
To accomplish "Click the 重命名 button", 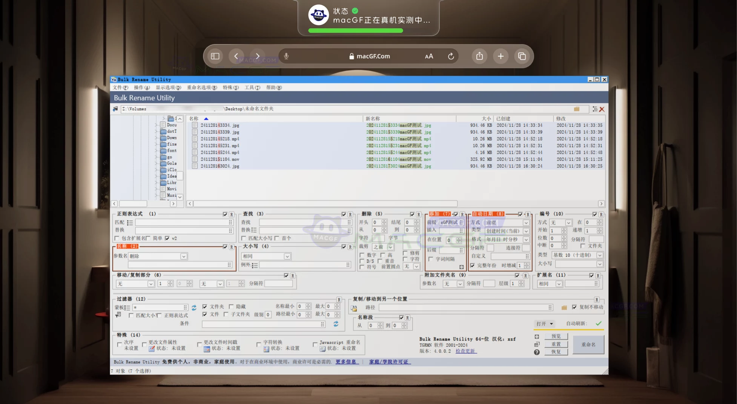I will point(588,344).
